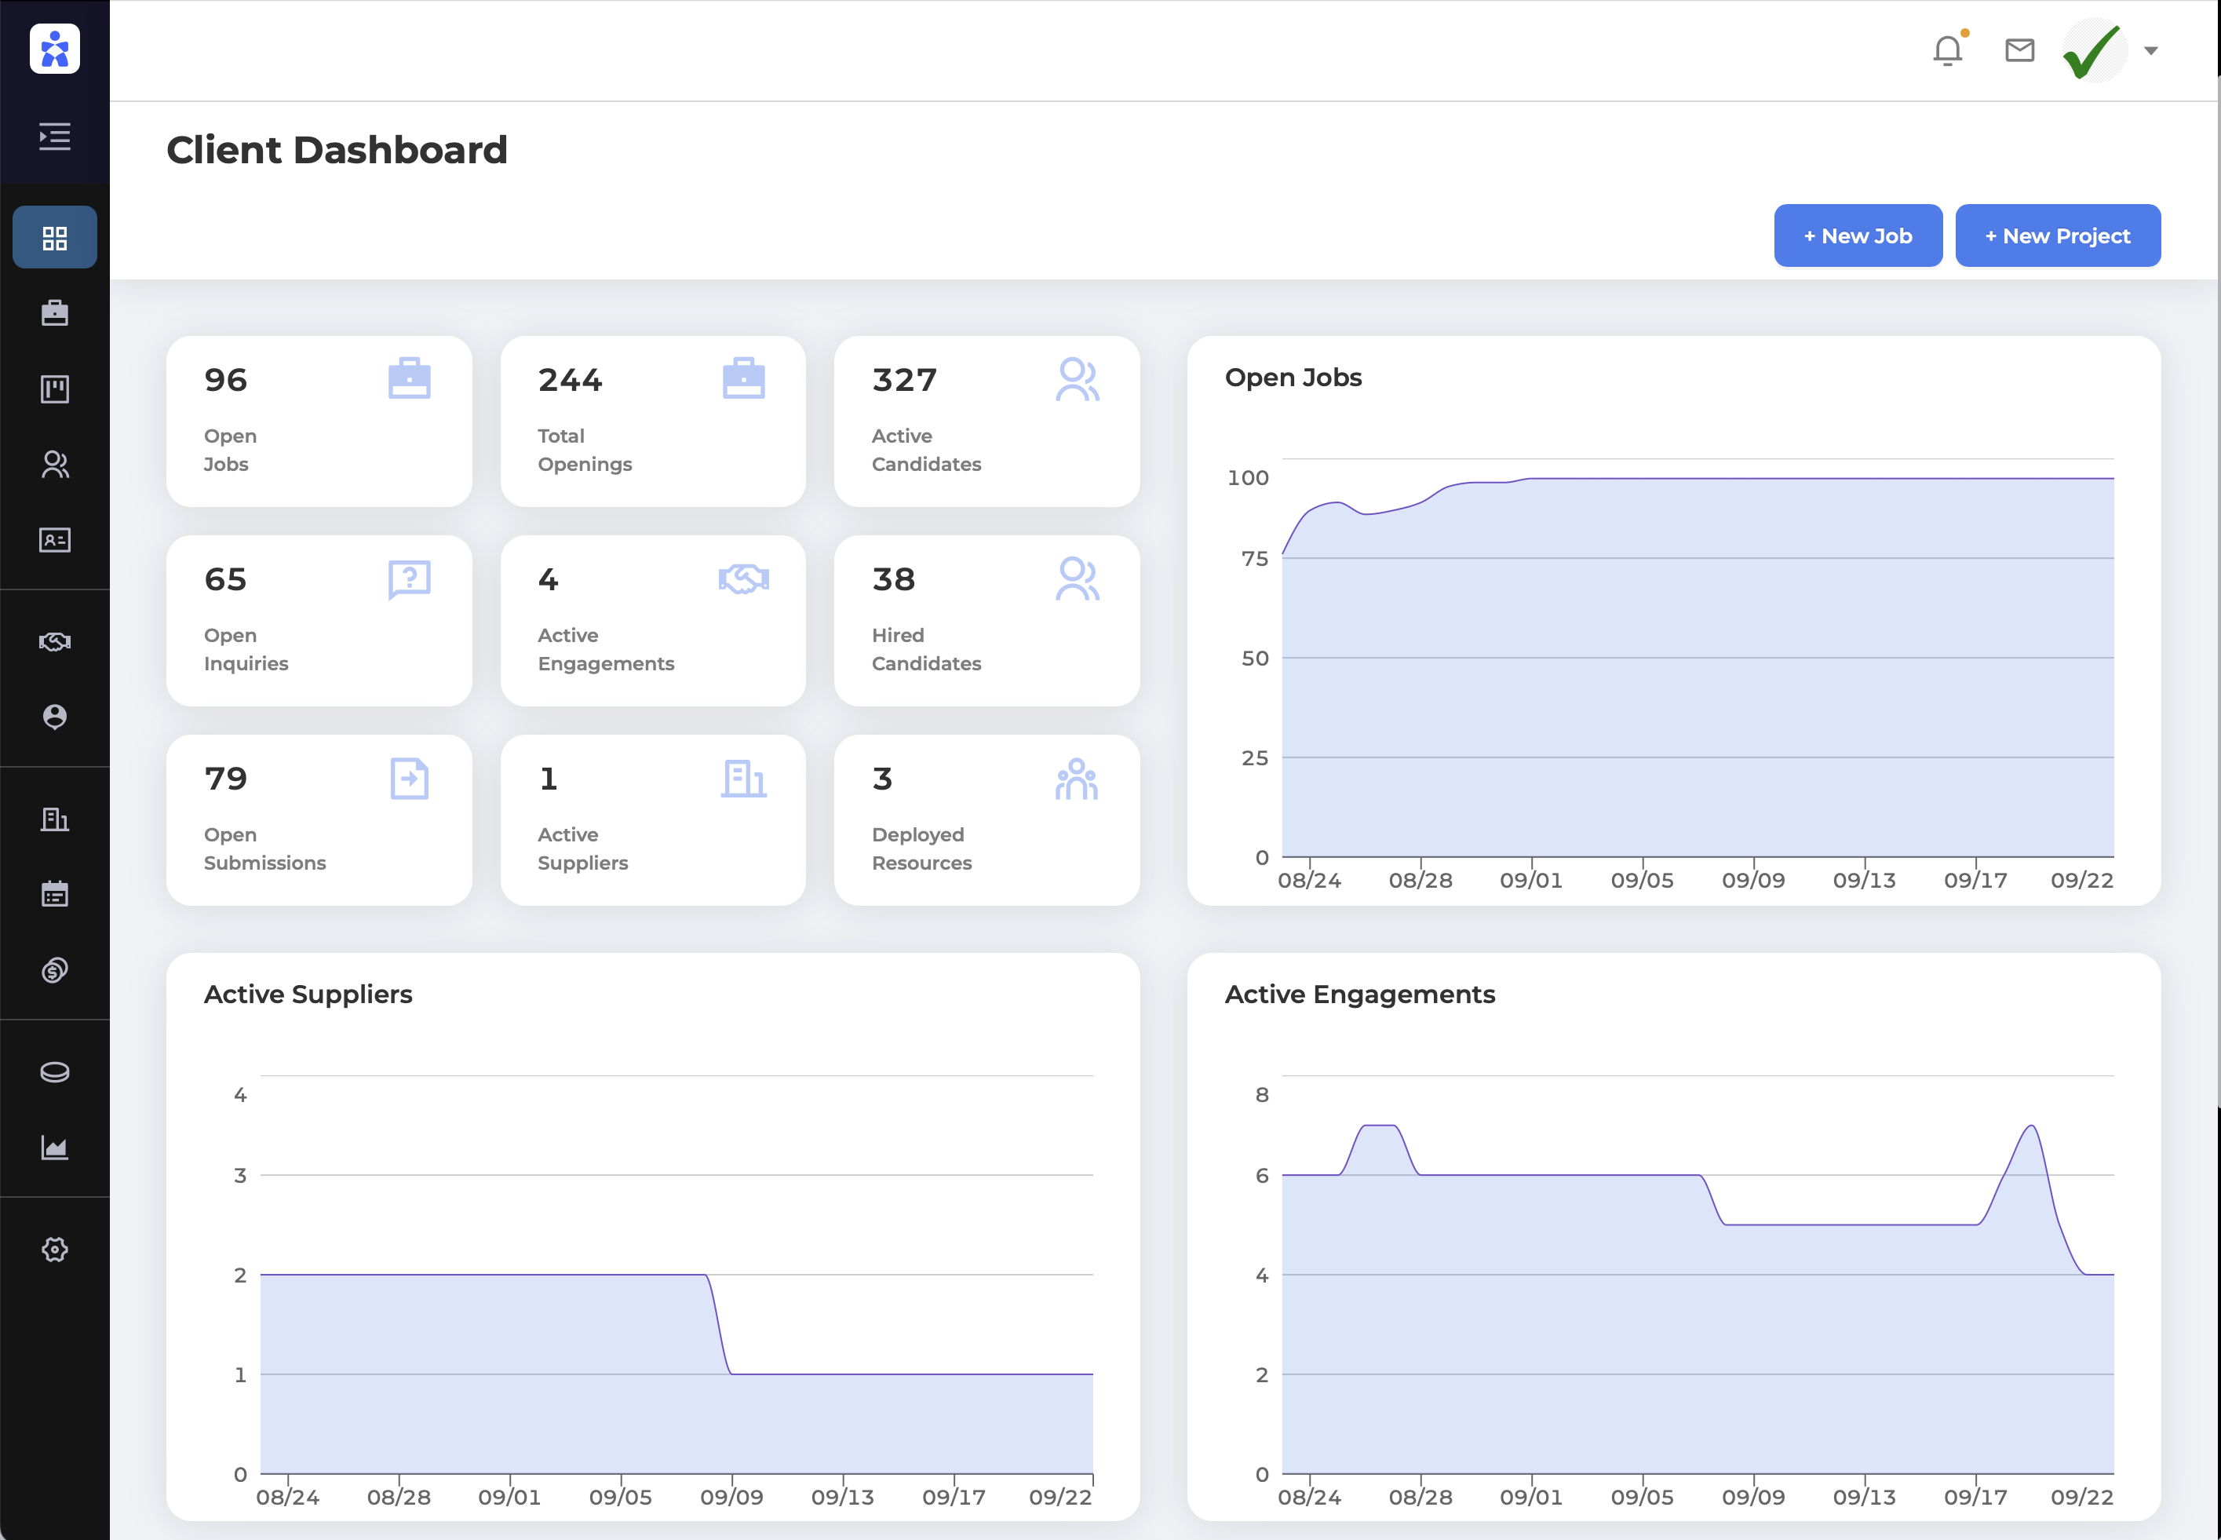The height and width of the screenshot is (1540, 2221).
Task: Open the Dashboard grid icon in sidebar
Action: (54, 236)
